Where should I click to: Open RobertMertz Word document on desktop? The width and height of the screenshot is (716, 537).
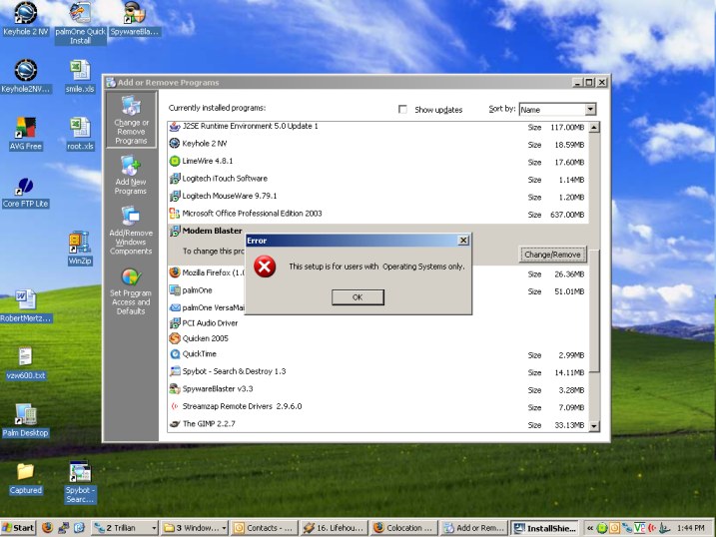[x=26, y=305]
